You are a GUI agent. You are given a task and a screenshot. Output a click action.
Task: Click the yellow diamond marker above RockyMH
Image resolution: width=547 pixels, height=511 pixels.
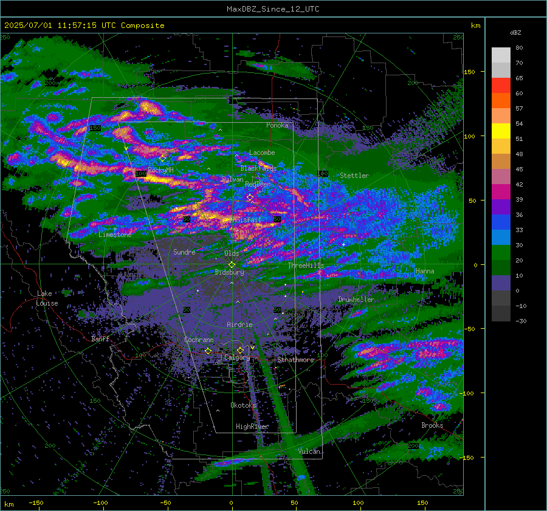(162, 159)
